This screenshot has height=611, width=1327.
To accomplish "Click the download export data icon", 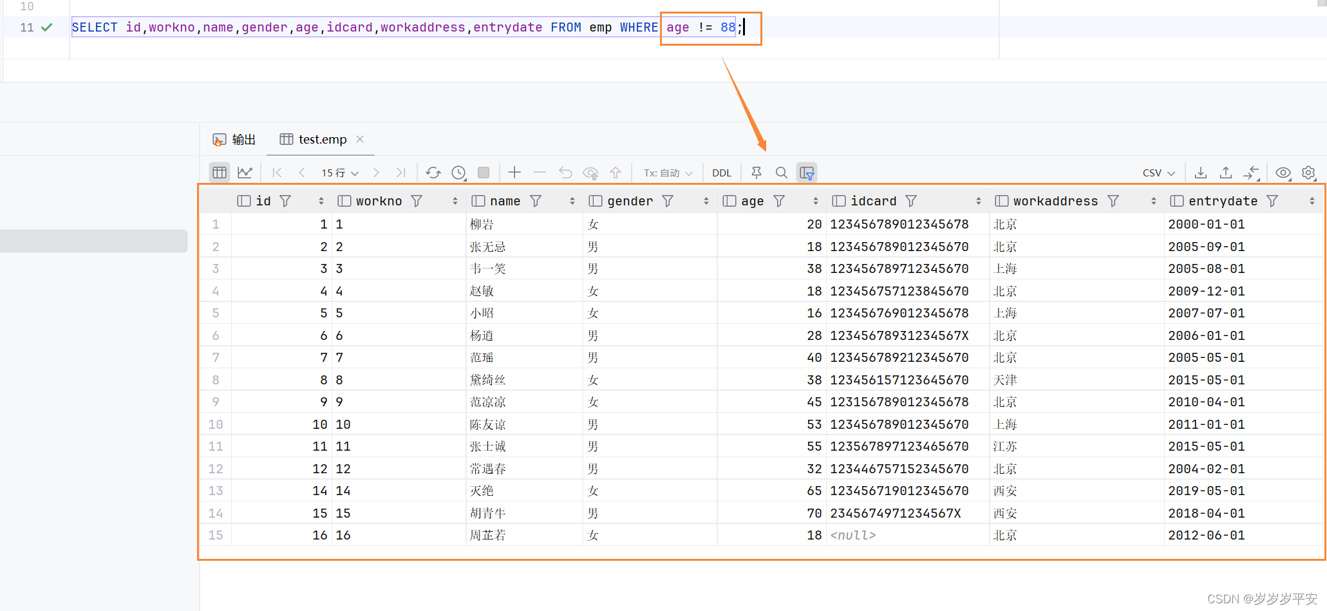I will (x=1200, y=173).
